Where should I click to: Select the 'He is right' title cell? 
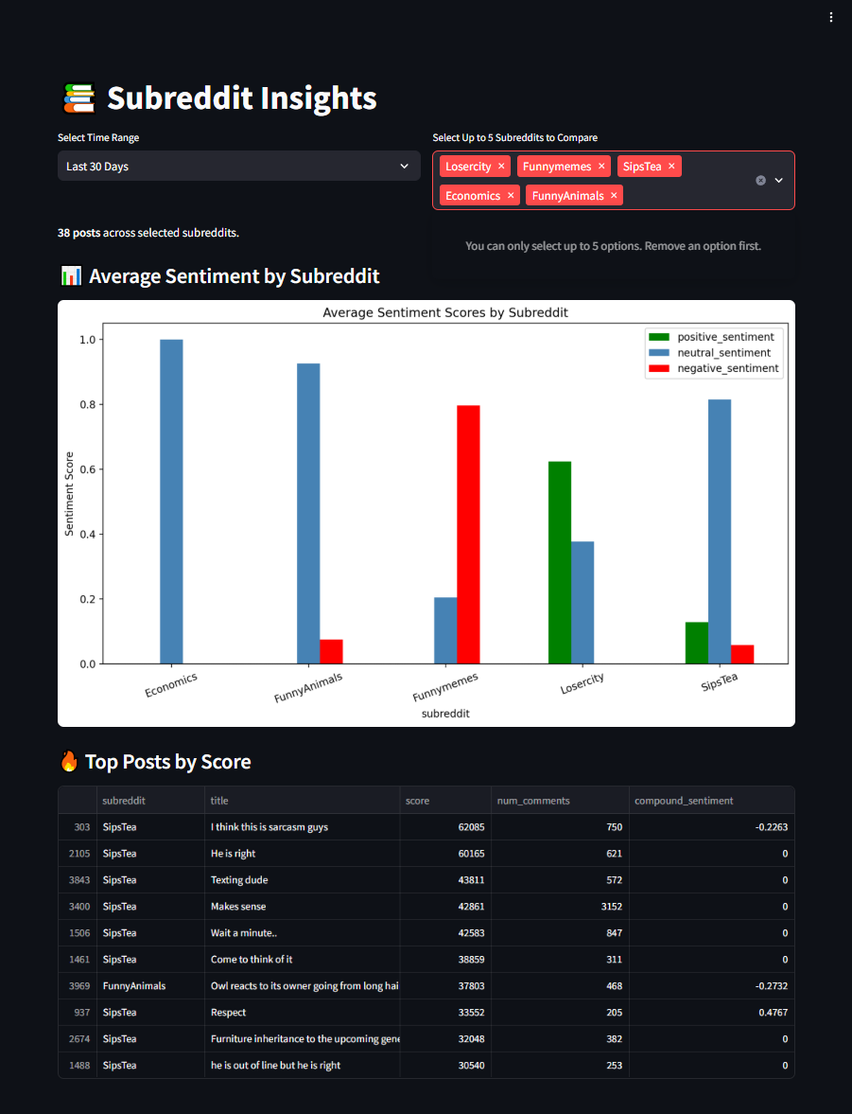pos(302,854)
